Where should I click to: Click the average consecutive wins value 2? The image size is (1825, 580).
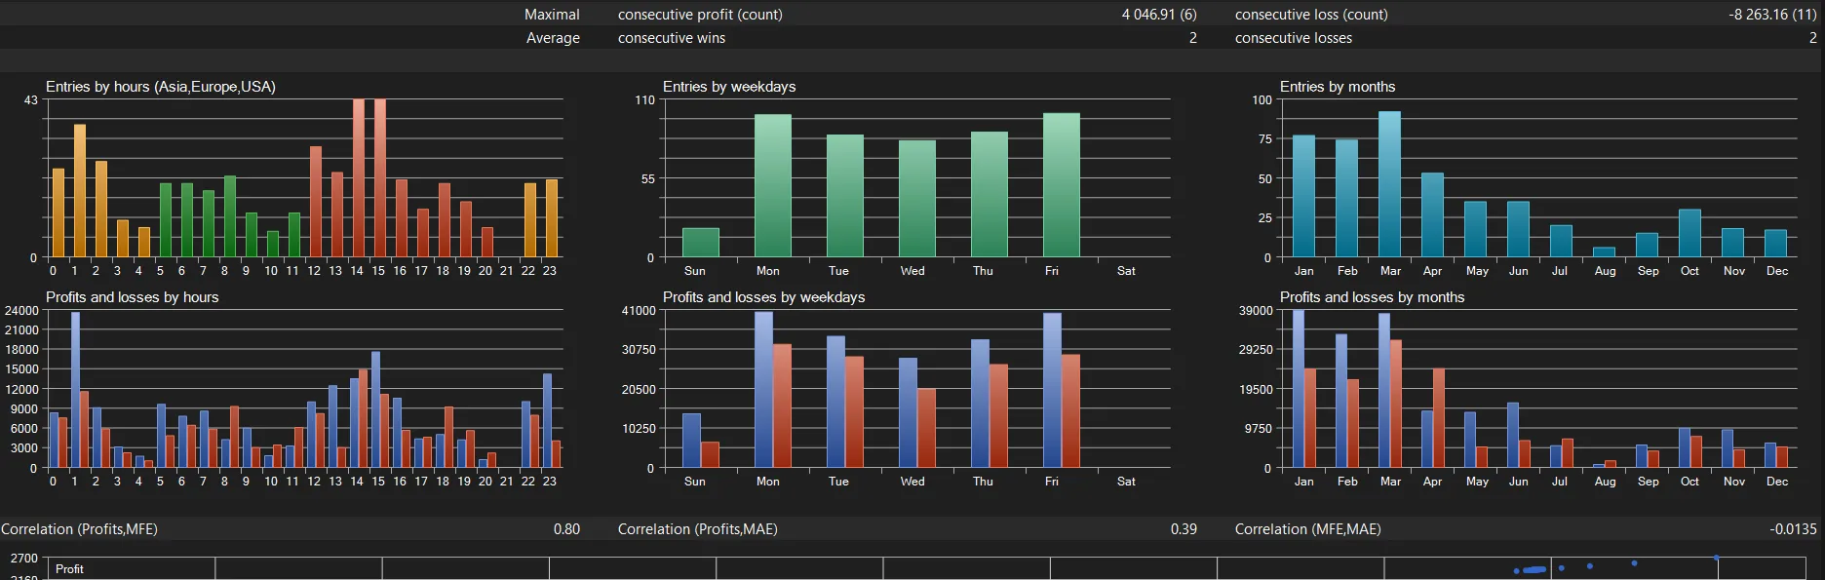pyautogui.click(x=1192, y=38)
